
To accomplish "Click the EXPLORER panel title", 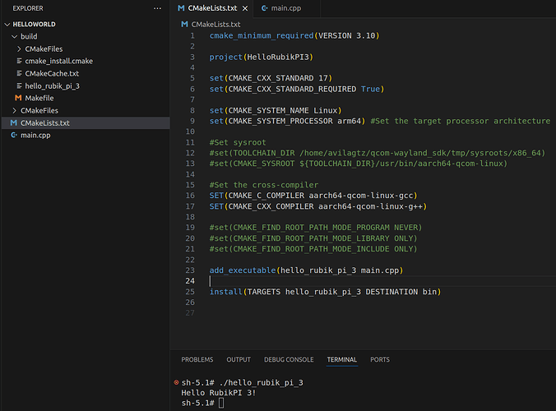I will pos(28,8).
